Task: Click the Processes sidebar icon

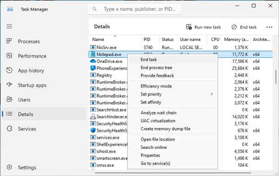Action: [9, 41]
